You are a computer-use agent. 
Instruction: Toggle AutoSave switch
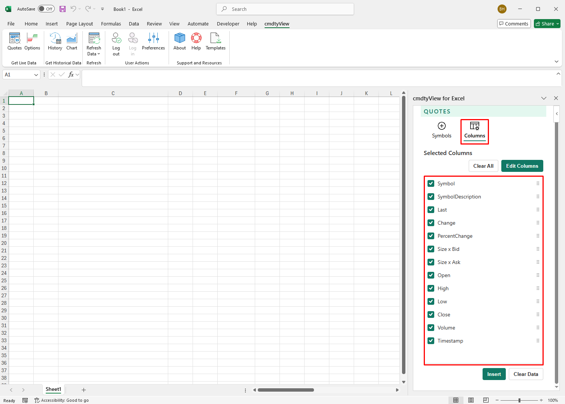(x=46, y=9)
